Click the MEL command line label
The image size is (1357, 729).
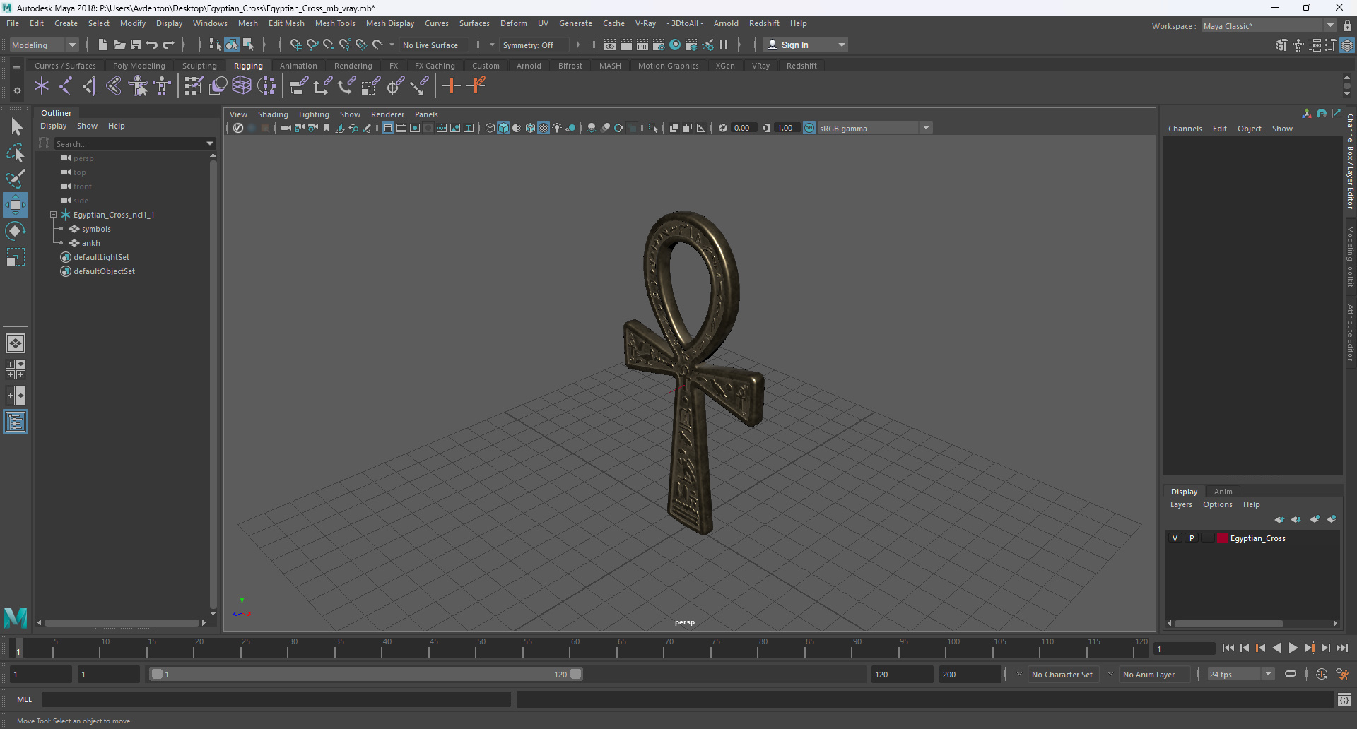(x=25, y=699)
